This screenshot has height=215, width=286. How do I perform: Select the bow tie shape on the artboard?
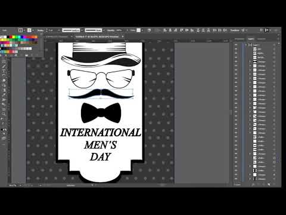[x=101, y=113]
